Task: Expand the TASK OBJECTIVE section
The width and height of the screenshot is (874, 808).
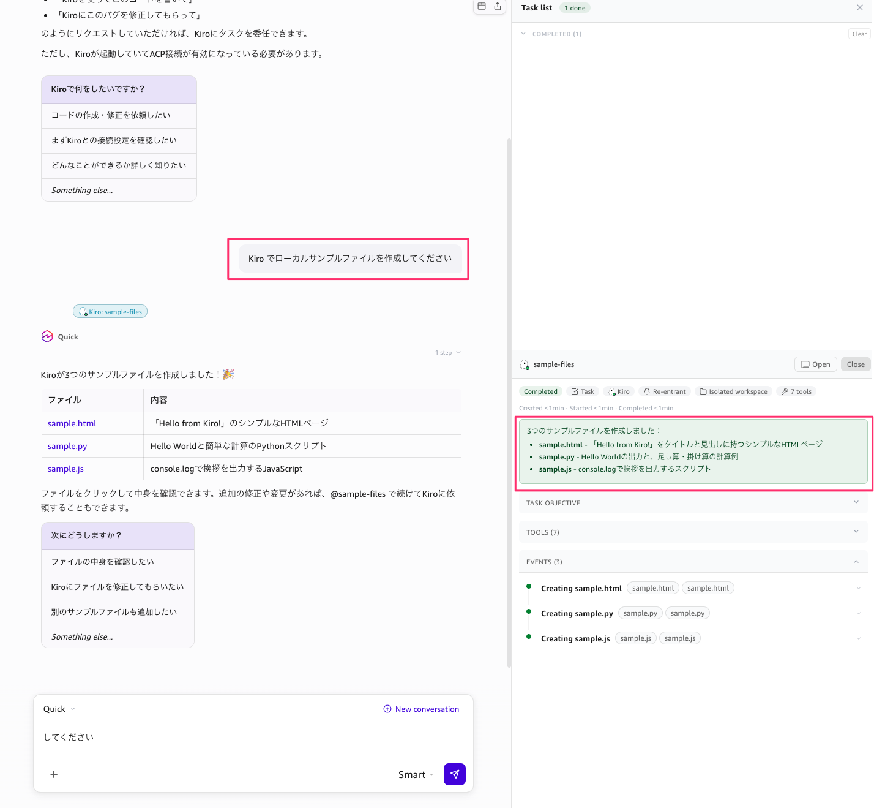Action: [693, 502]
